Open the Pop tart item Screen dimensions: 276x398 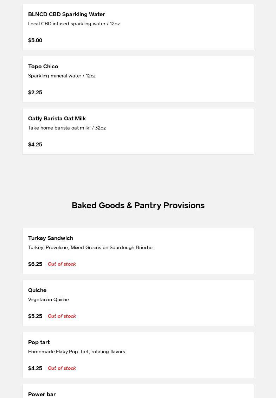click(x=39, y=342)
